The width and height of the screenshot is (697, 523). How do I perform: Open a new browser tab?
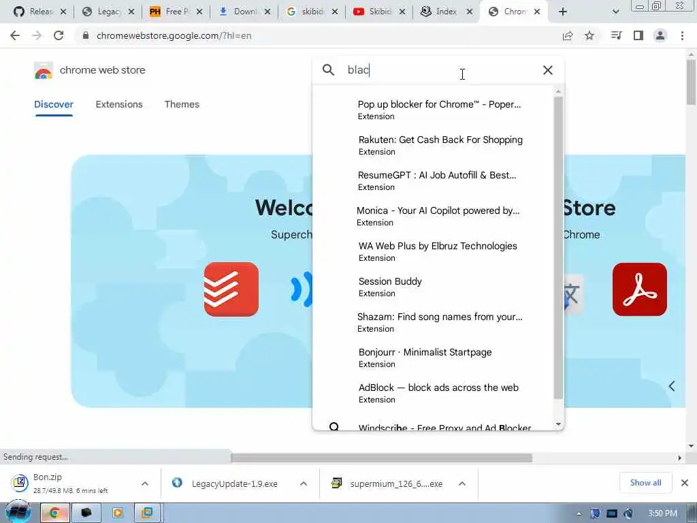coord(563,12)
